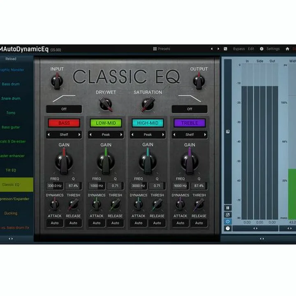The image size is (296, 296).
Task: Click the INPUT gain knob
Action: [57, 81]
